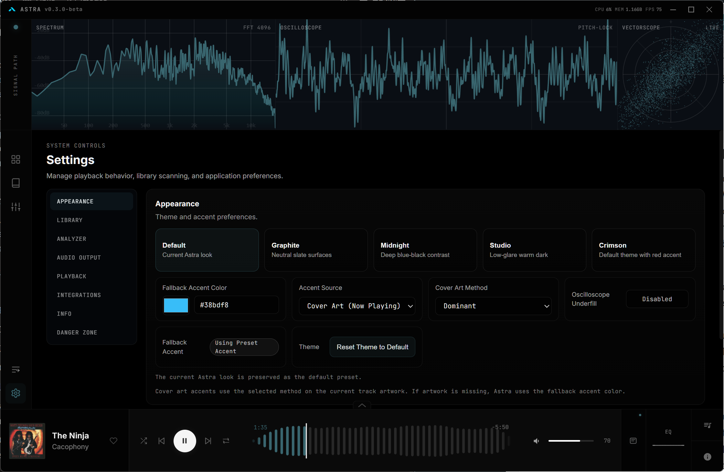Viewport: 724px width, 472px height.
Task: Favorite The Ninja with heart icon
Action: click(113, 441)
